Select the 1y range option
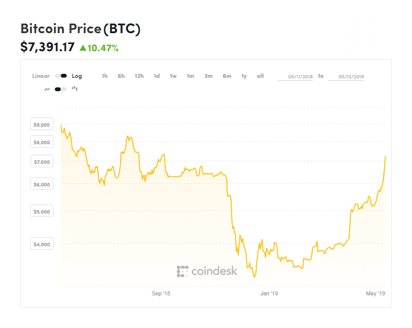 pyautogui.click(x=244, y=76)
